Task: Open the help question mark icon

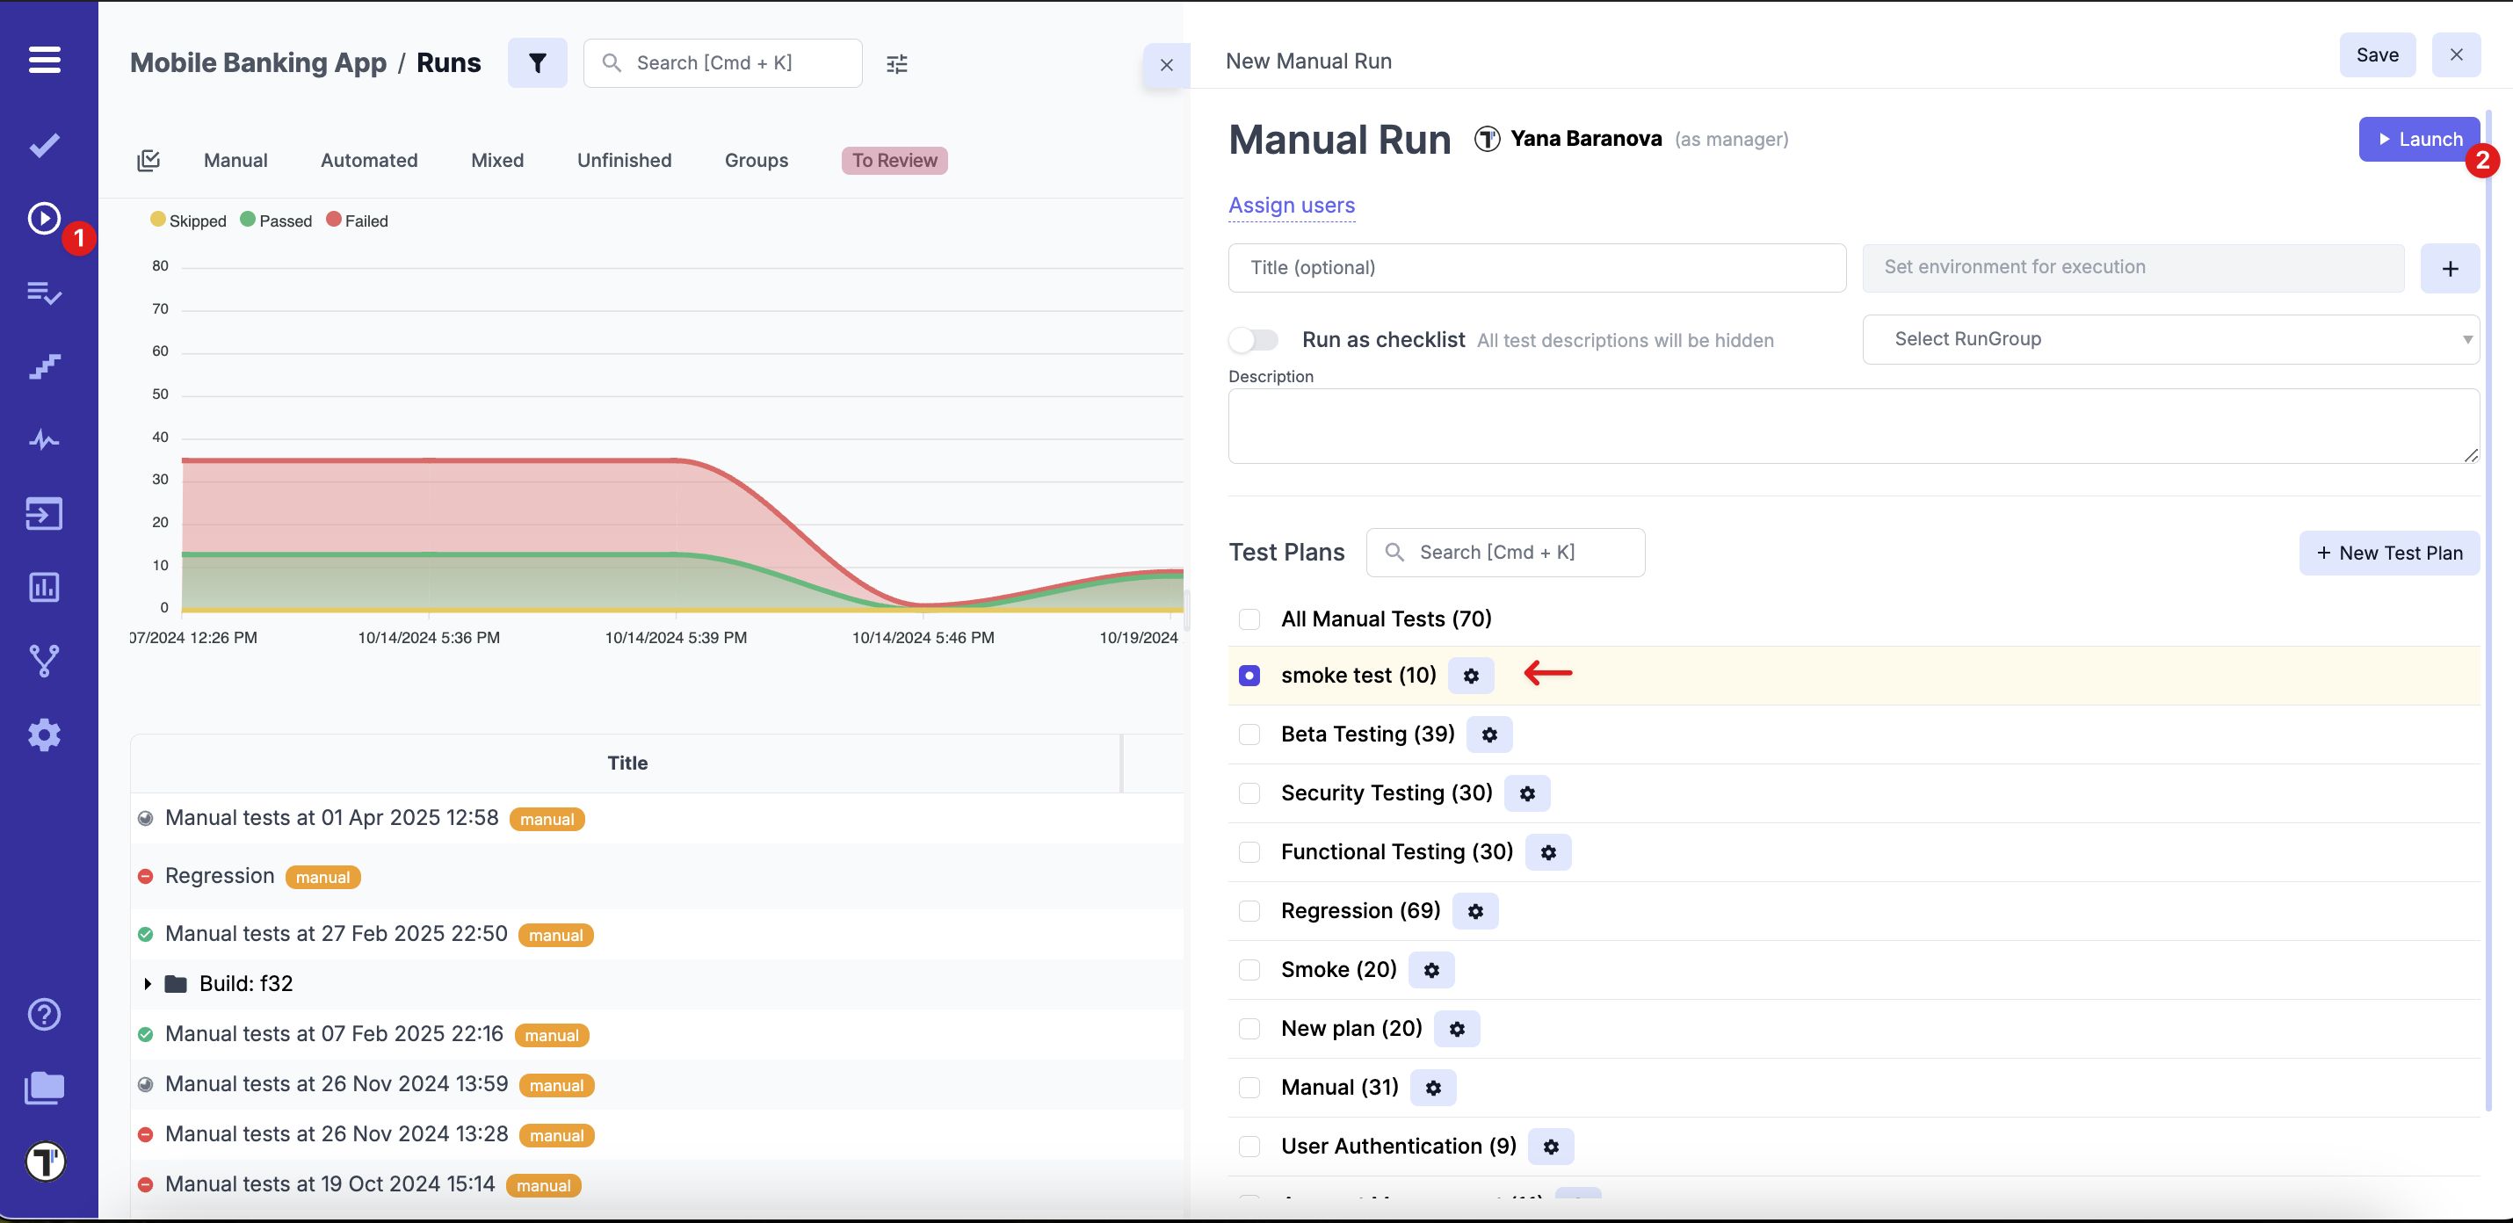Action: coord(44,1014)
